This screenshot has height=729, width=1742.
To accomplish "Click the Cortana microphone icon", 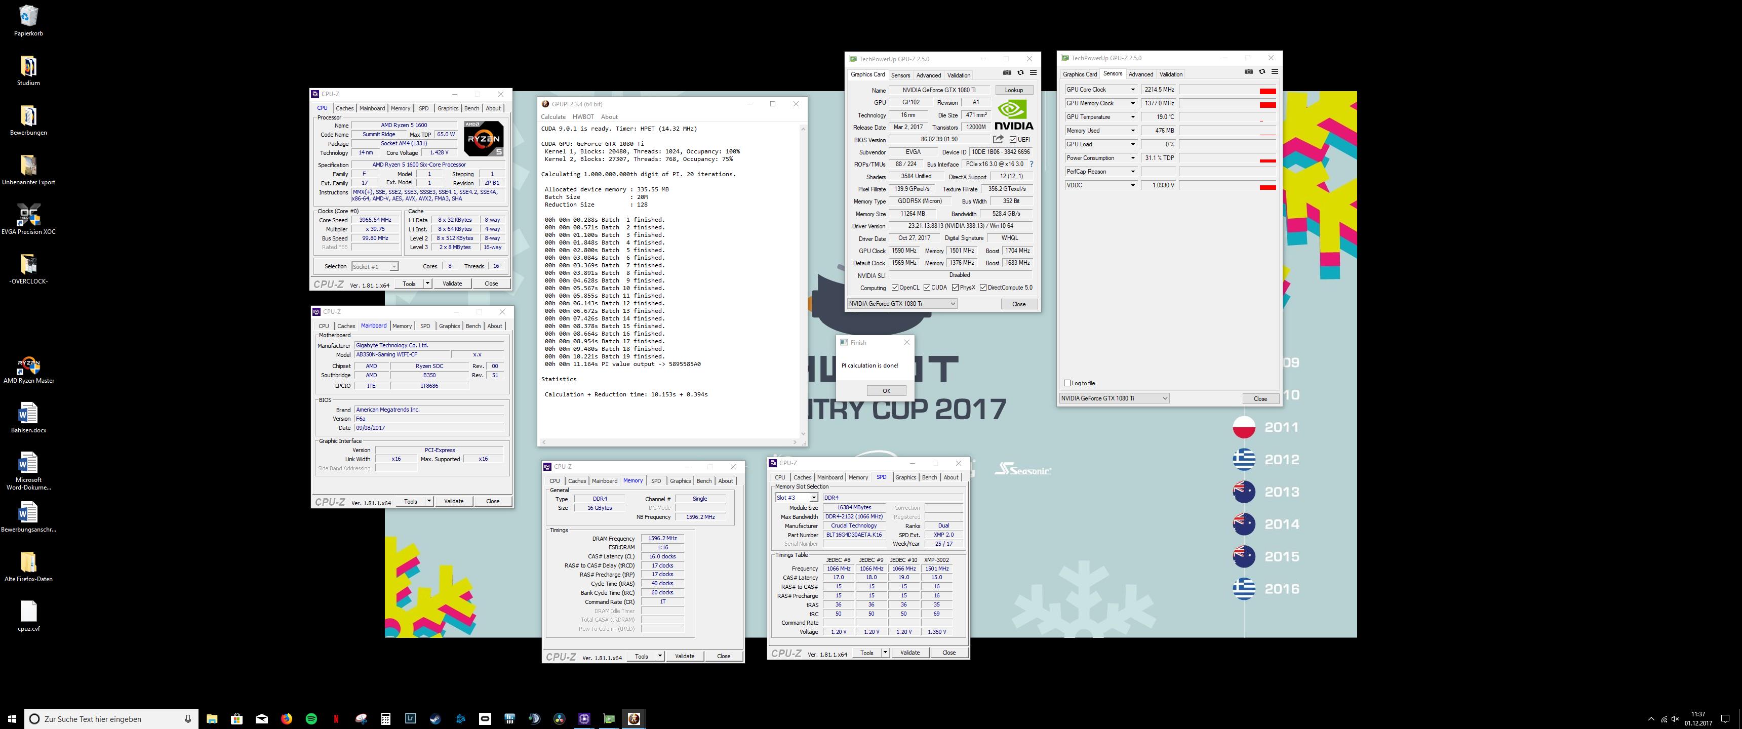I will pyautogui.click(x=187, y=719).
